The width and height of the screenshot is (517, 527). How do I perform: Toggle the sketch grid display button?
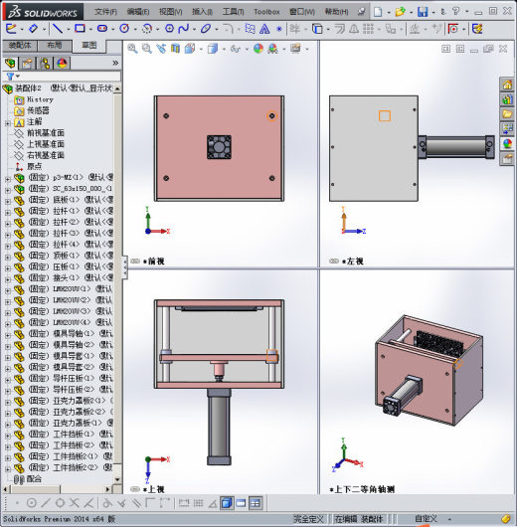click(x=198, y=503)
